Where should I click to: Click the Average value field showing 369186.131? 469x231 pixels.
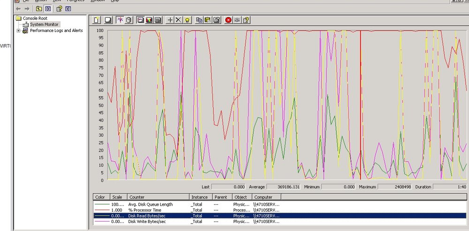283,187
